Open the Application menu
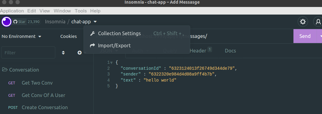Viewport: 322px width, 114px height. point(12,11)
